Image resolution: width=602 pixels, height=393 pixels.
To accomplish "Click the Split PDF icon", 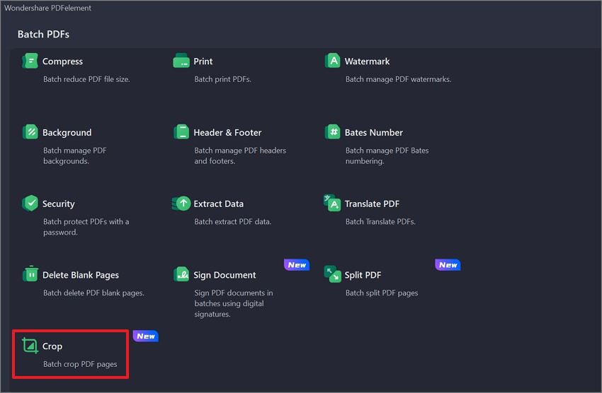I will point(332,275).
